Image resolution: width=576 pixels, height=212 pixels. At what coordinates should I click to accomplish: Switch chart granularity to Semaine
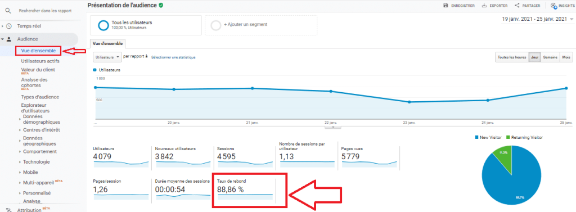coord(550,57)
